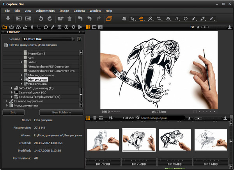This screenshot has width=234, height=170.
Task: Open the Camera menu
Action: (x=79, y=11)
